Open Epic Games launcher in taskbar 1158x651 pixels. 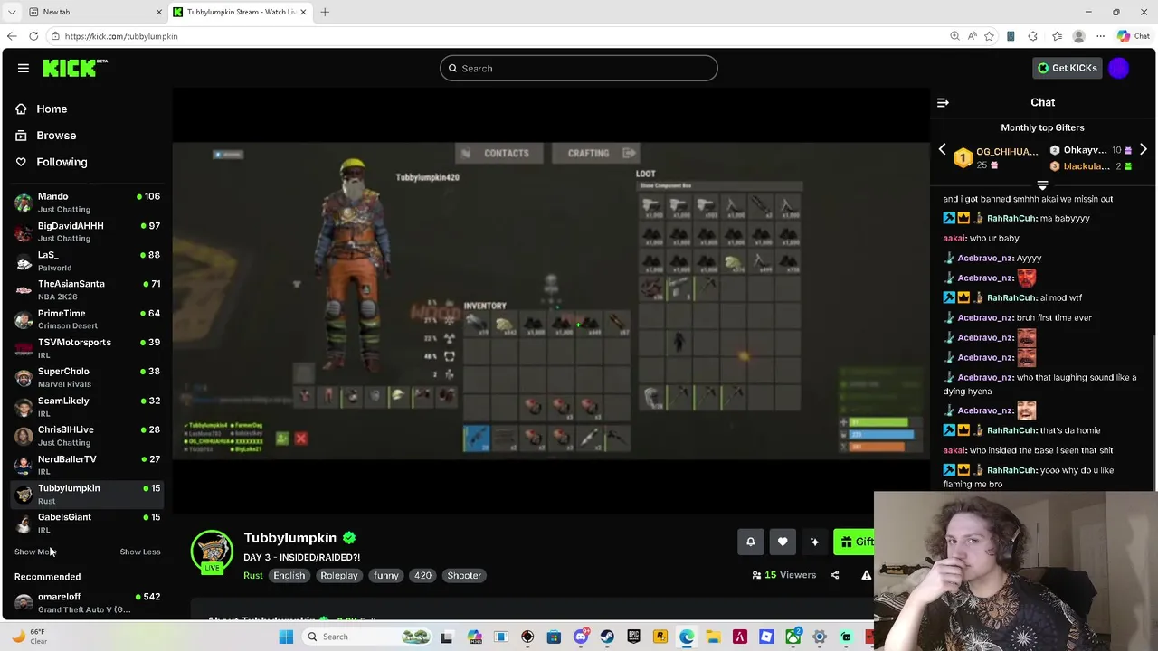pos(633,637)
